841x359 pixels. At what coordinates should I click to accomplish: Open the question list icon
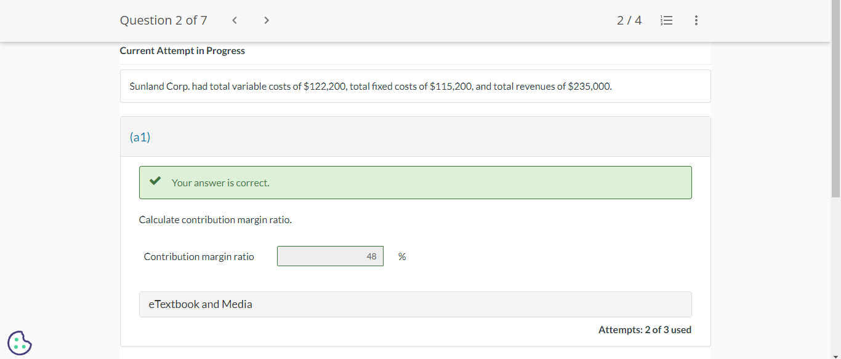pos(666,20)
